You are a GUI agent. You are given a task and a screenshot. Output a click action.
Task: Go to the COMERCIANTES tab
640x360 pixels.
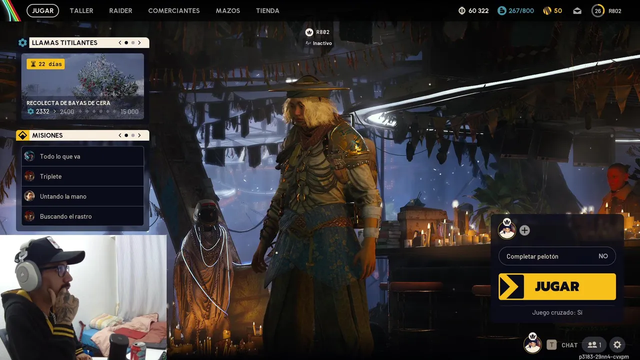[174, 10]
